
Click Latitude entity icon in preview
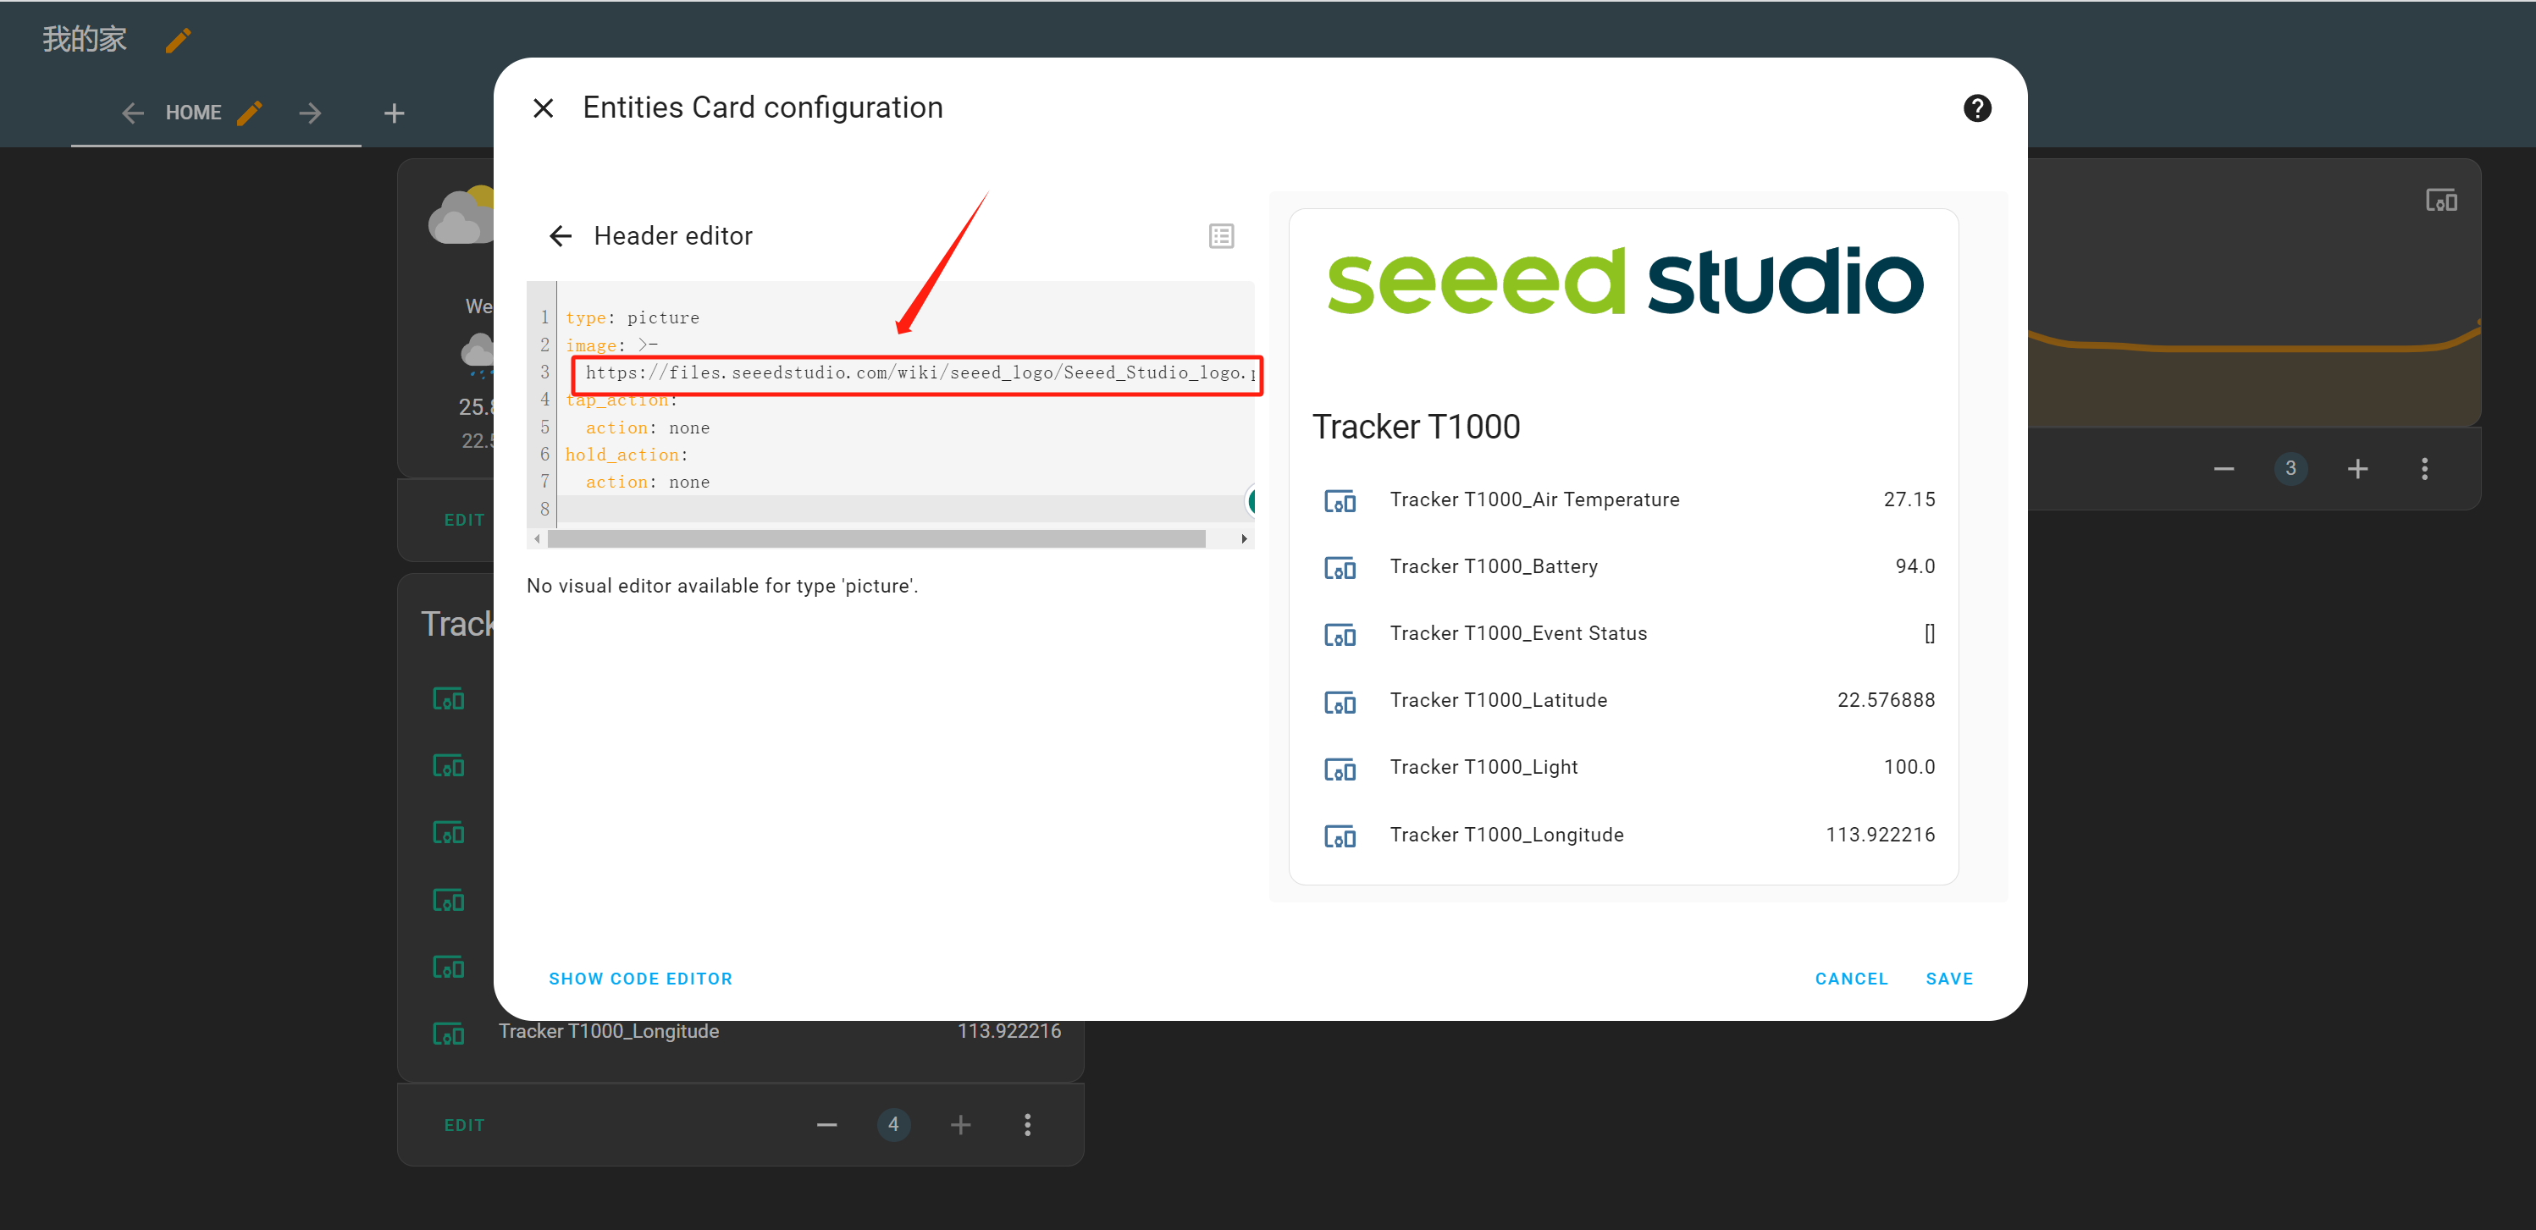point(1340,702)
